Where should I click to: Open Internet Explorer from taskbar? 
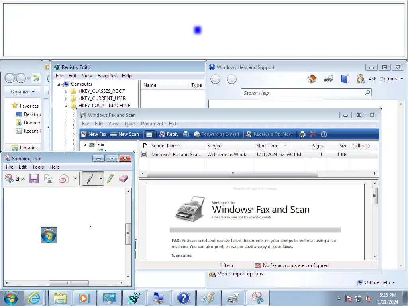34,298
